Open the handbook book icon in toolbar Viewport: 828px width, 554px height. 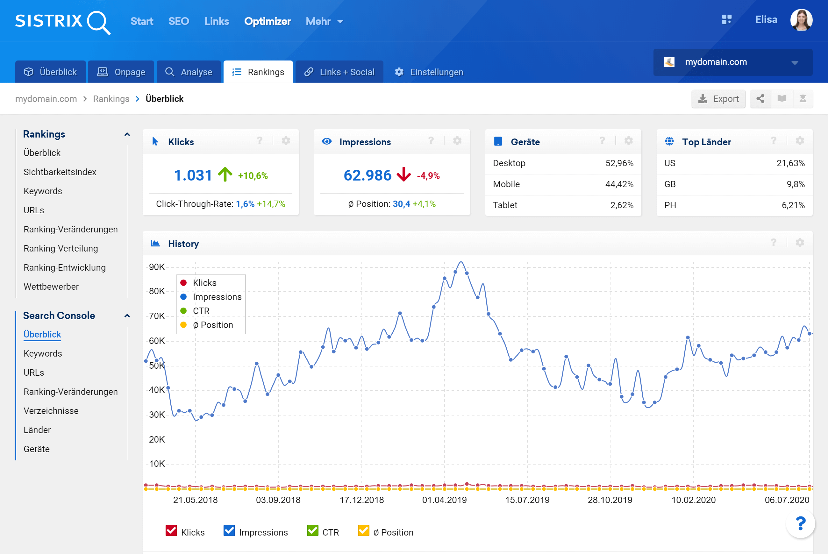[782, 99]
